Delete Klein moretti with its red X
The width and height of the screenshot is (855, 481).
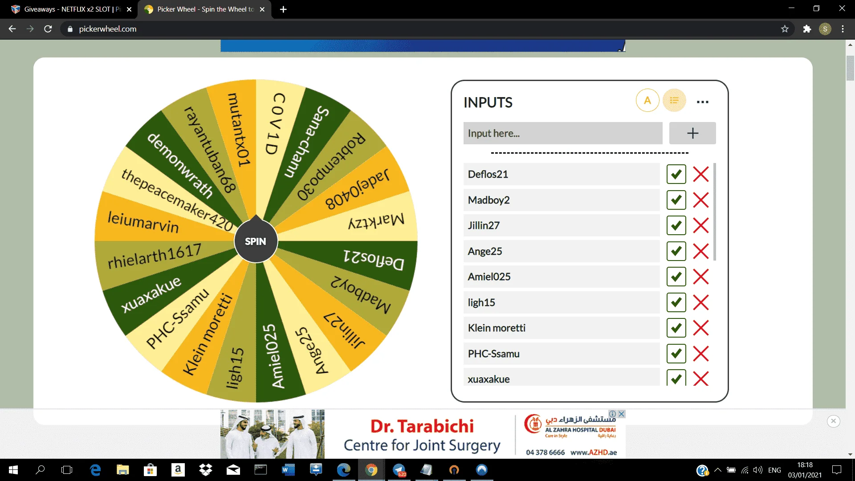pyautogui.click(x=700, y=328)
